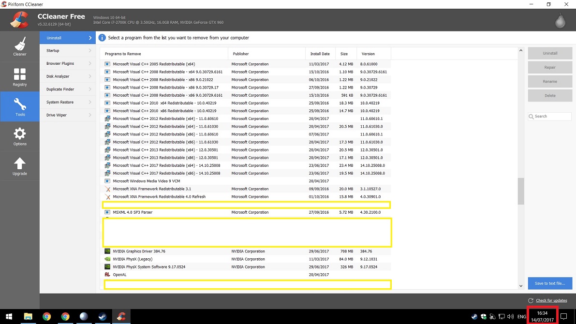Click XNA Framework 4.0 Refresh icon
This screenshot has width=576, height=324.
108,197
